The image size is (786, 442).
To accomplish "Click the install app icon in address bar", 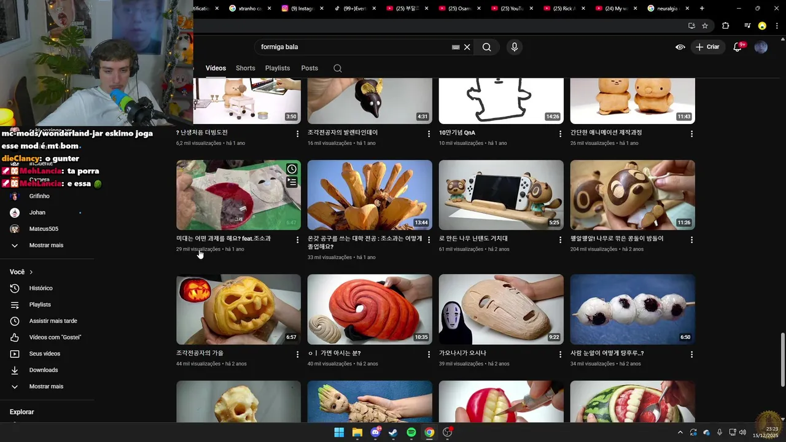I will [691, 26].
